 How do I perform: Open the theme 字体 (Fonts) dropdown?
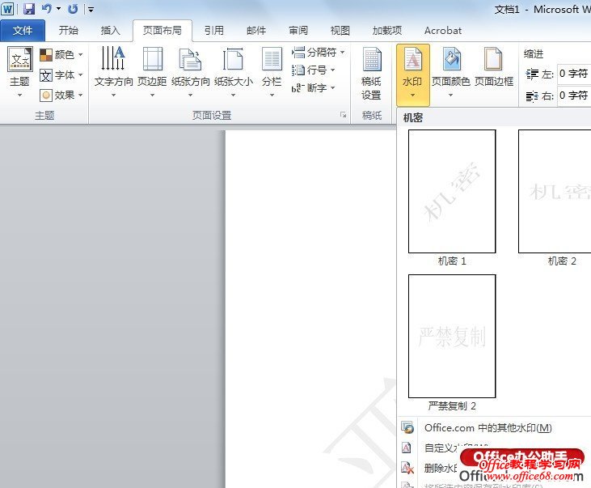[x=61, y=75]
